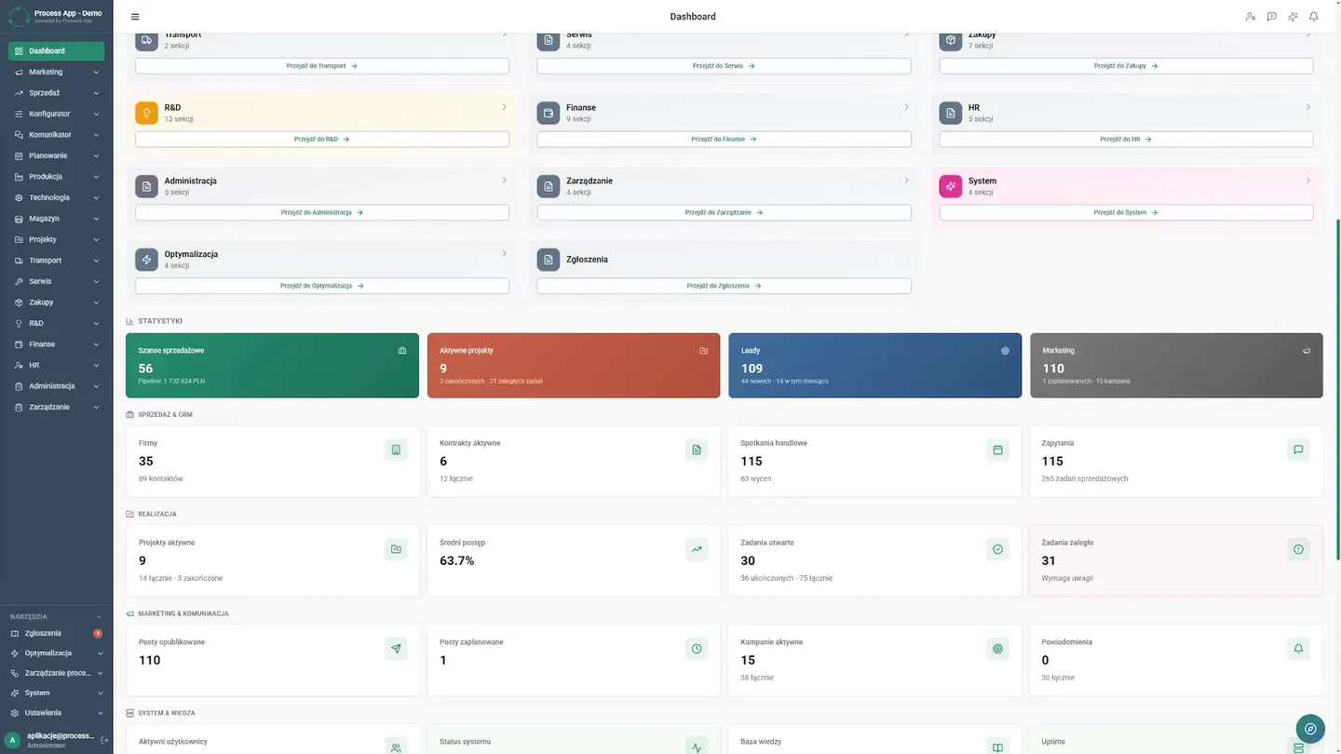1341x754 pixels.
Task: Open the notifications bell icon
Action: 1314,17
